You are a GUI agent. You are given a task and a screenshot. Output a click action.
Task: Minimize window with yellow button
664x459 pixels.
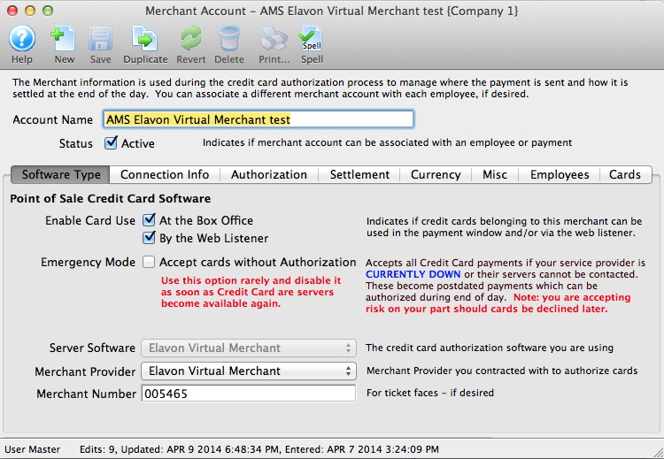30,11
